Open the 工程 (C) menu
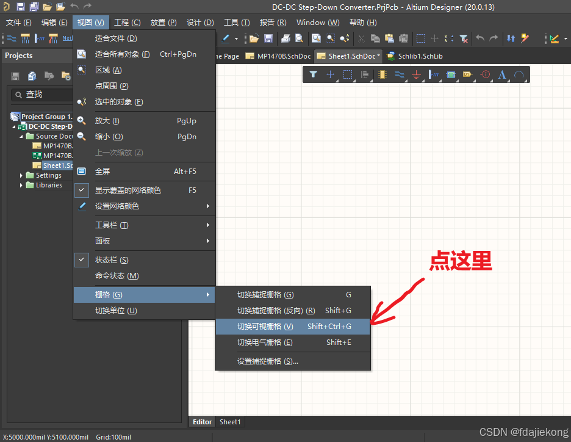The width and height of the screenshot is (571, 442). [x=127, y=23]
